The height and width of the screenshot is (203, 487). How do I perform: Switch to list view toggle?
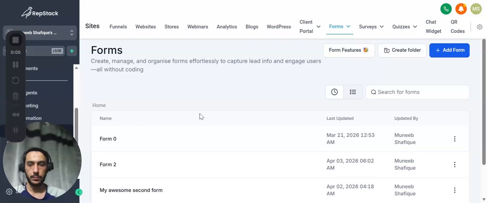click(353, 92)
